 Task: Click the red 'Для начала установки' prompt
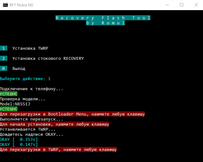(54, 124)
